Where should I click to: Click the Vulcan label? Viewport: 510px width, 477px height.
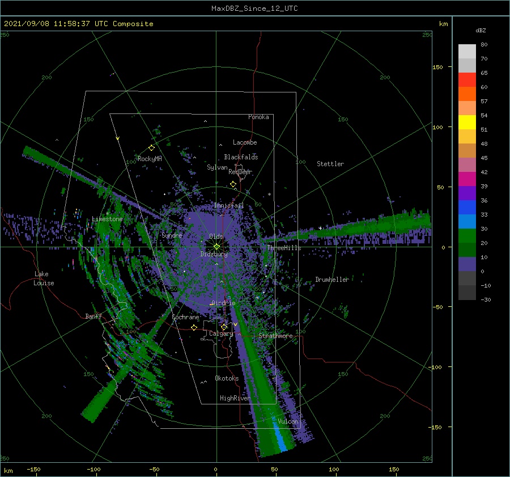(x=288, y=421)
